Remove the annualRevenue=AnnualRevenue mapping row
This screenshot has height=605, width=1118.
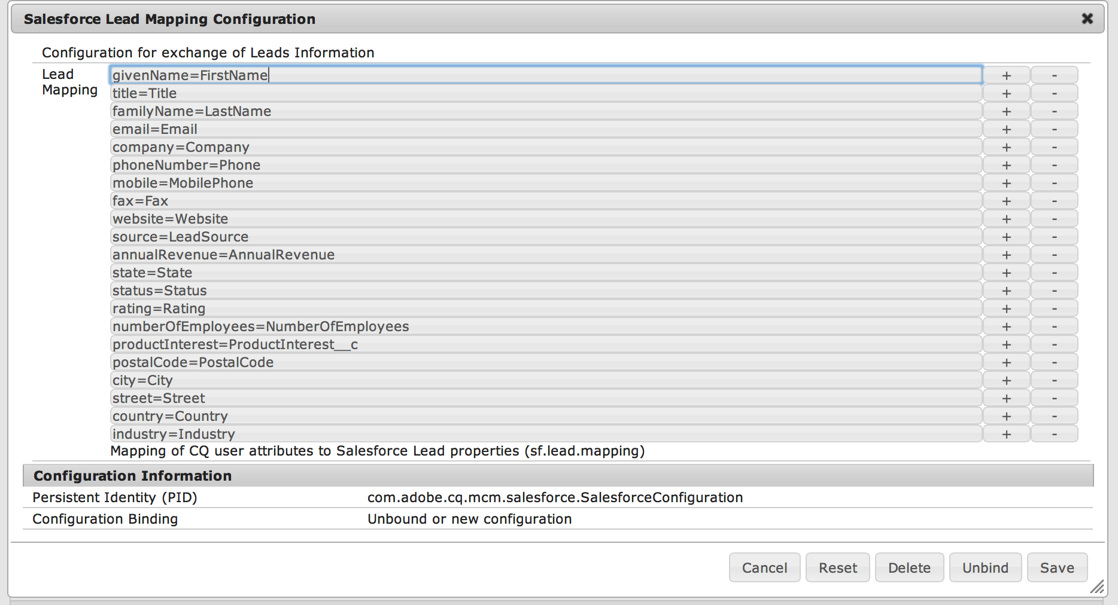tap(1055, 255)
